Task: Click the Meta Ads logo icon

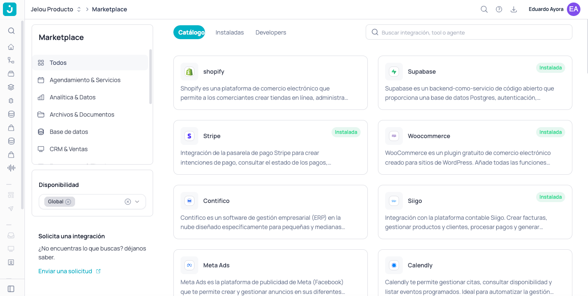Action: tap(189, 265)
